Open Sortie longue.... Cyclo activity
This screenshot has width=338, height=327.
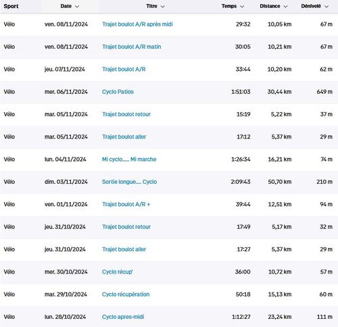129,182
